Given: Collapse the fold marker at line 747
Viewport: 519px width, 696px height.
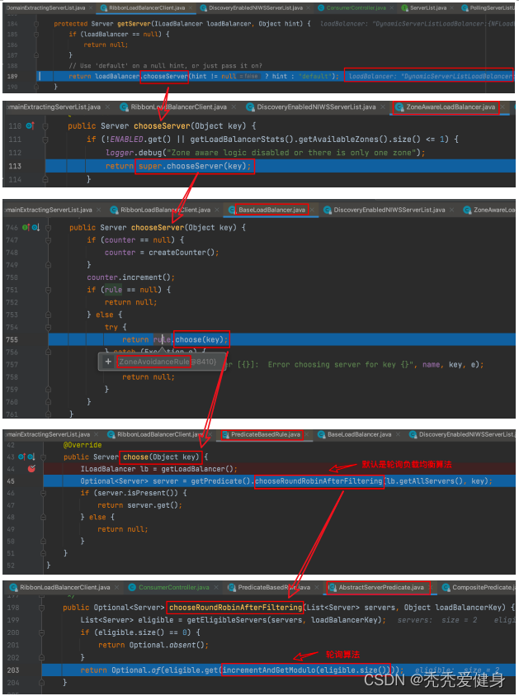Looking at the screenshot, I should pos(49,240).
